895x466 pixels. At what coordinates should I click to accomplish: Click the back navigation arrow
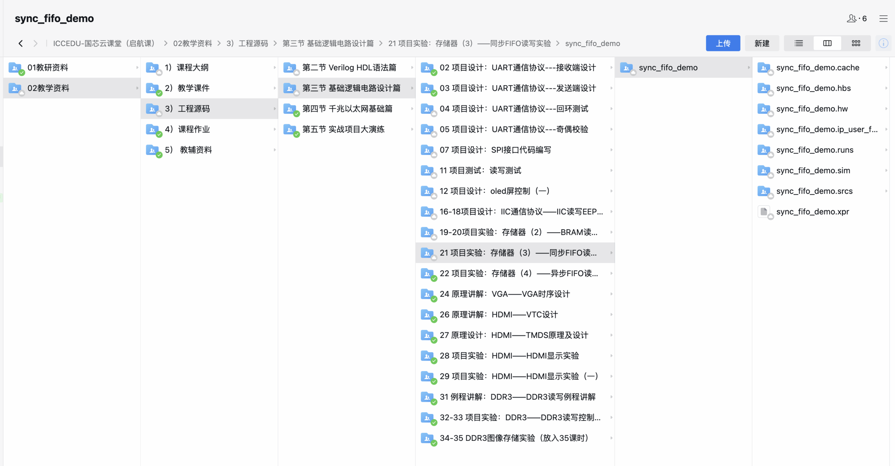[21, 43]
